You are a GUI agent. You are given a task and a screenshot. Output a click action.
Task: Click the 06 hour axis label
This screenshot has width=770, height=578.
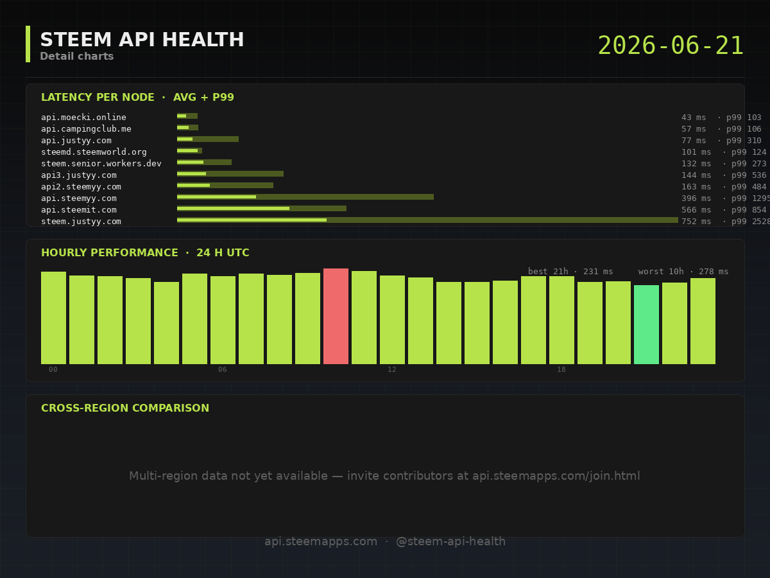(x=223, y=370)
